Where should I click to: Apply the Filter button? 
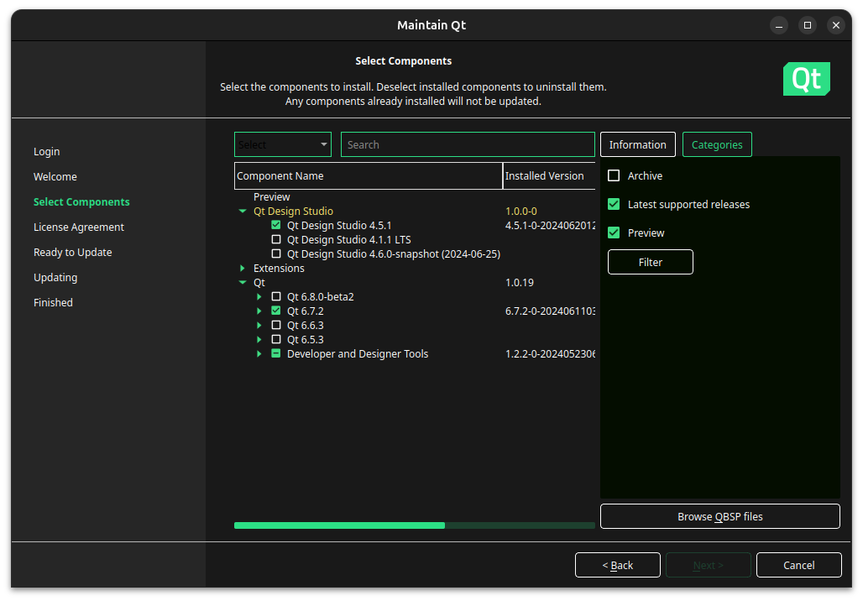pyautogui.click(x=650, y=262)
